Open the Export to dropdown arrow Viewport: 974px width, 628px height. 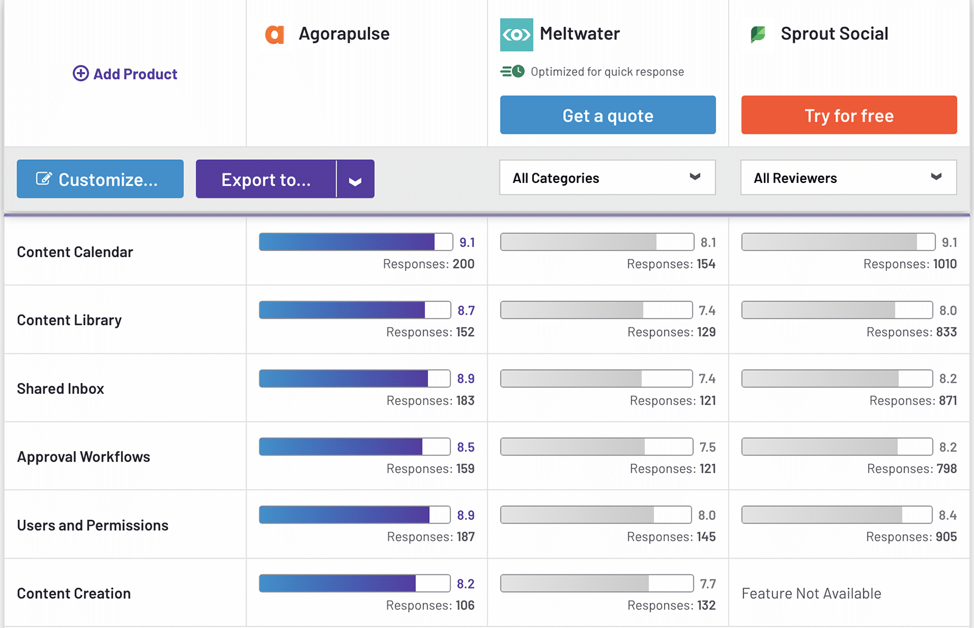tap(356, 179)
